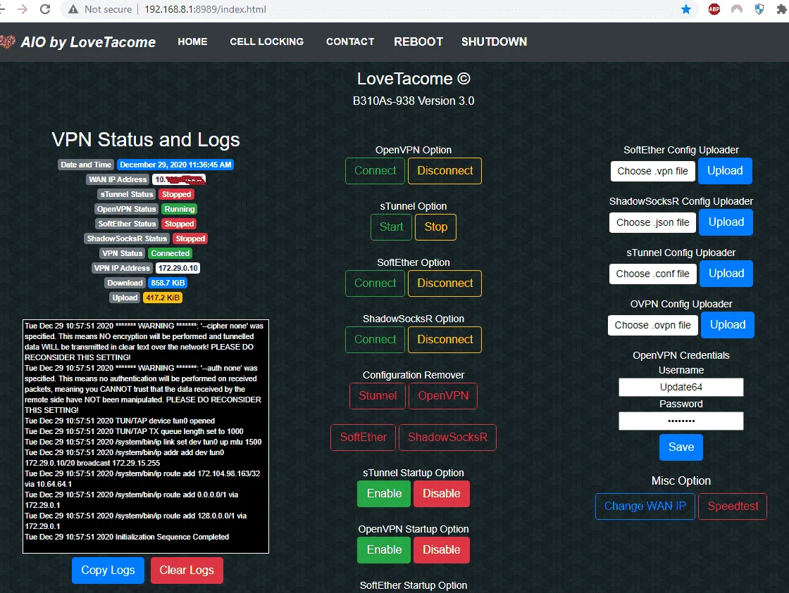
Task: Click the AIO by LoveTacome logo
Action: (78, 42)
